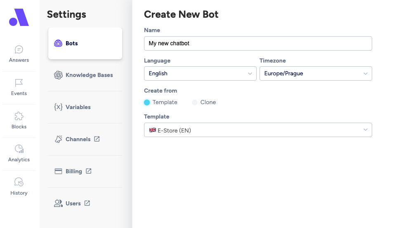Click external link icon beside Channels
The height and width of the screenshot is (228, 399).
point(97,139)
